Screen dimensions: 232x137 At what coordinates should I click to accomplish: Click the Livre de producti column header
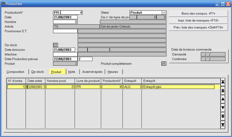click(x=88, y=81)
